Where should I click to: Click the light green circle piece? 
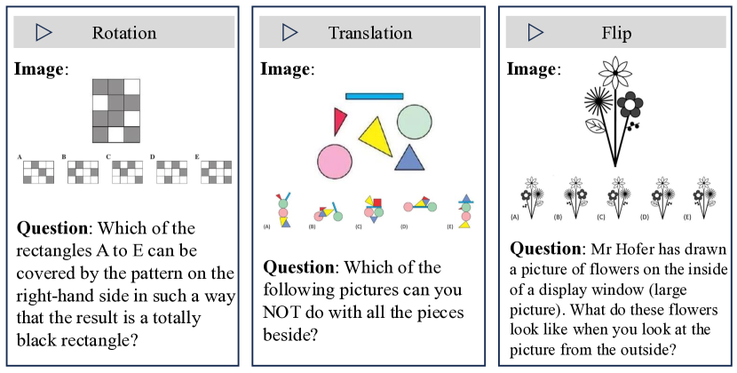pyautogui.click(x=415, y=122)
